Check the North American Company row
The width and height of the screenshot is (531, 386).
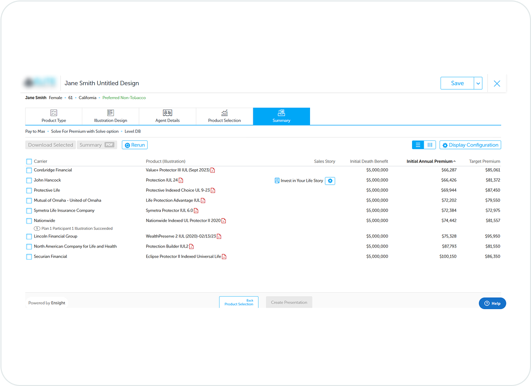(29, 247)
